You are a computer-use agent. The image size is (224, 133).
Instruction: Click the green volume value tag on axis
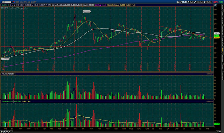tap(217, 124)
